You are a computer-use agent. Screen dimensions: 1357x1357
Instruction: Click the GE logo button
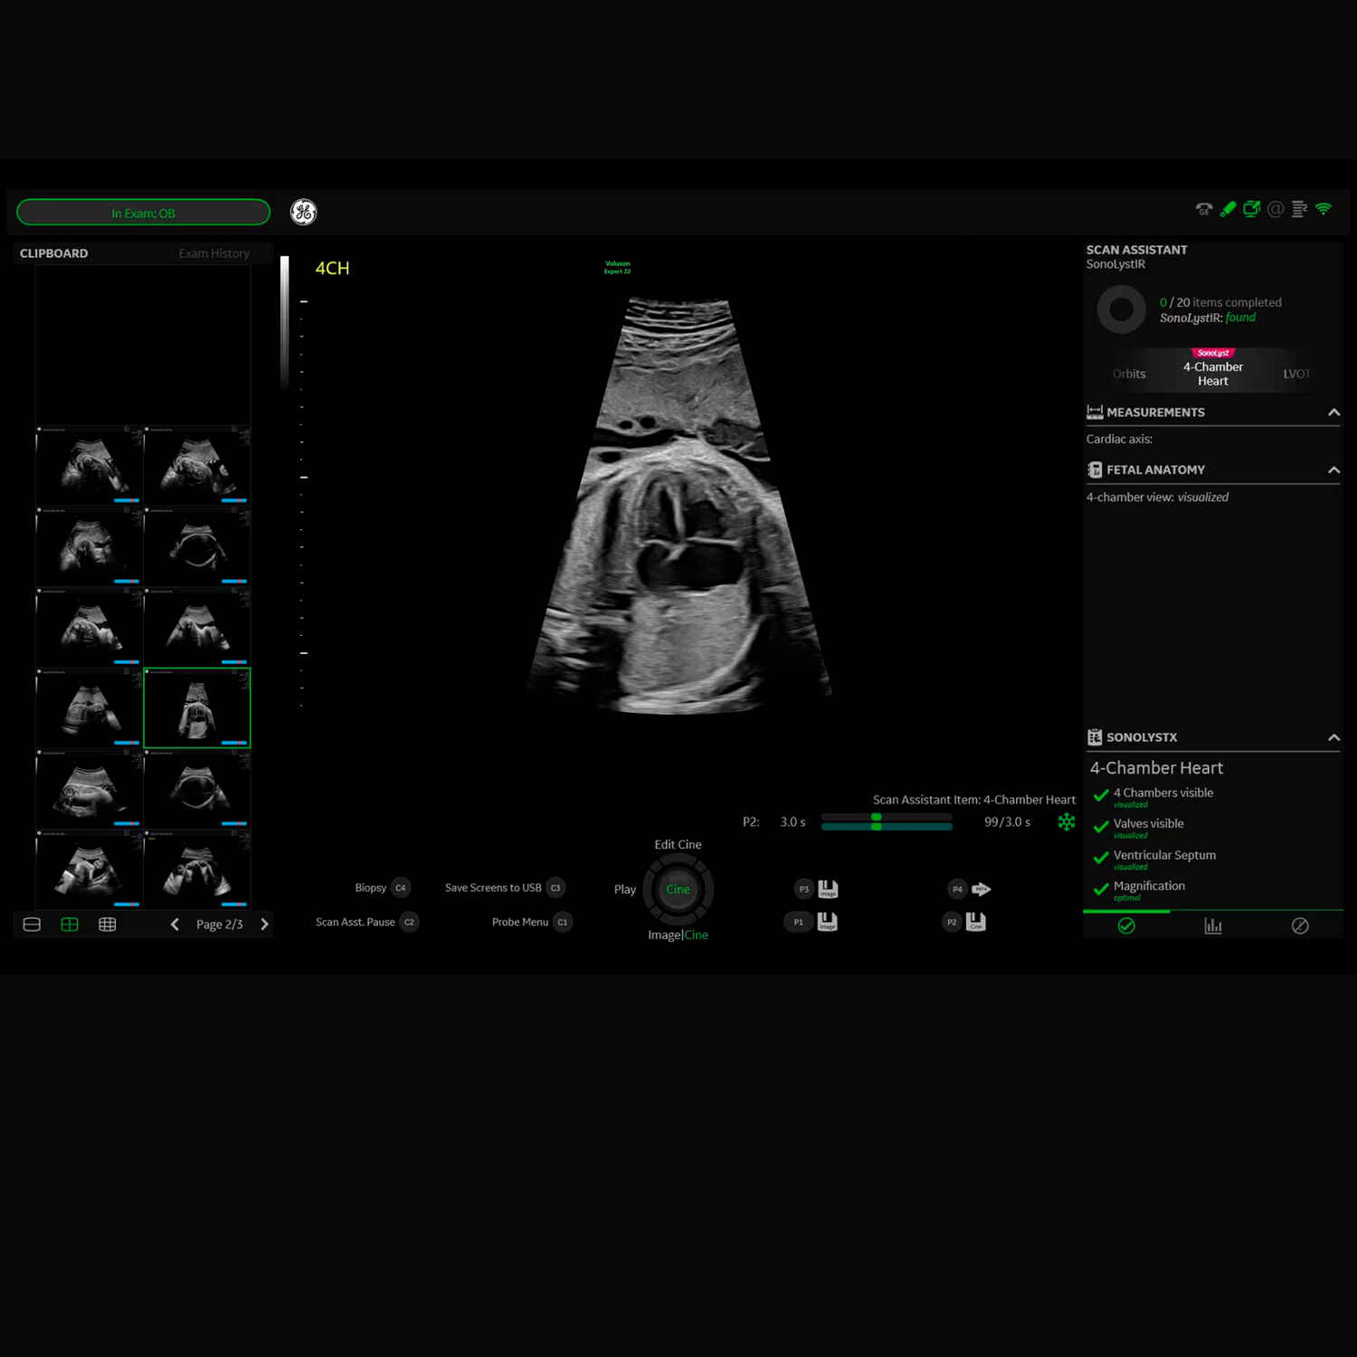point(303,212)
